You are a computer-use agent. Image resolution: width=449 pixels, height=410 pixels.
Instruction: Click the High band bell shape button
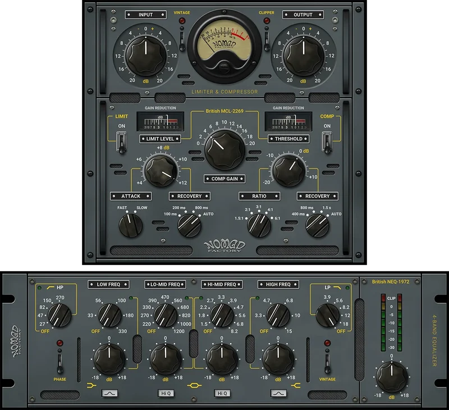click(x=278, y=393)
